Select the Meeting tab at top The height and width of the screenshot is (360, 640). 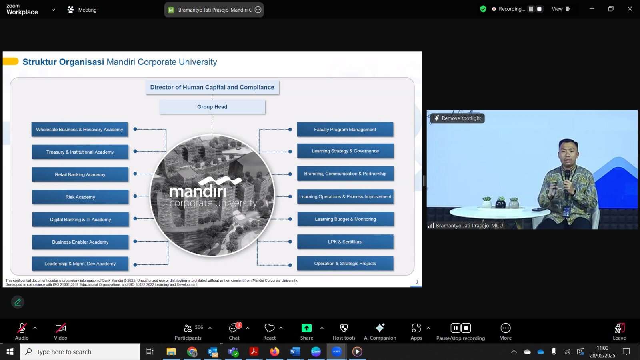point(82,10)
